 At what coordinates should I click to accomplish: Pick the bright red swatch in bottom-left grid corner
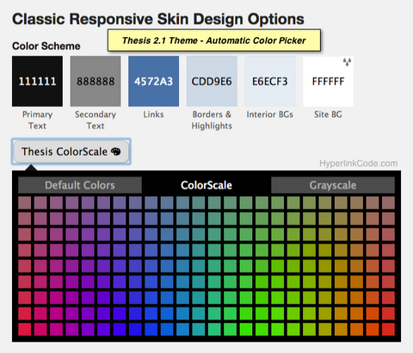(x=25, y=329)
